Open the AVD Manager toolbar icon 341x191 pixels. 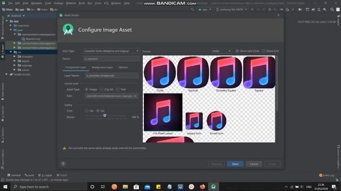click(x=319, y=10)
